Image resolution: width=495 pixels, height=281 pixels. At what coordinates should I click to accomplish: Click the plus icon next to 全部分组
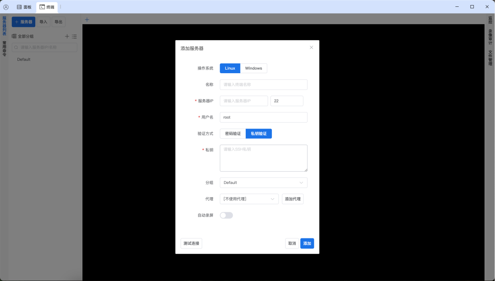67,36
